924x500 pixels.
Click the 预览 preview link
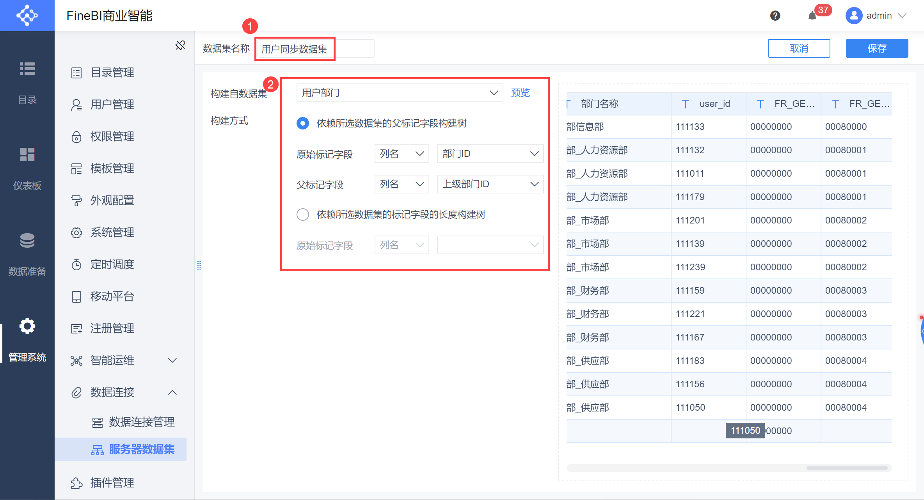point(520,93)
